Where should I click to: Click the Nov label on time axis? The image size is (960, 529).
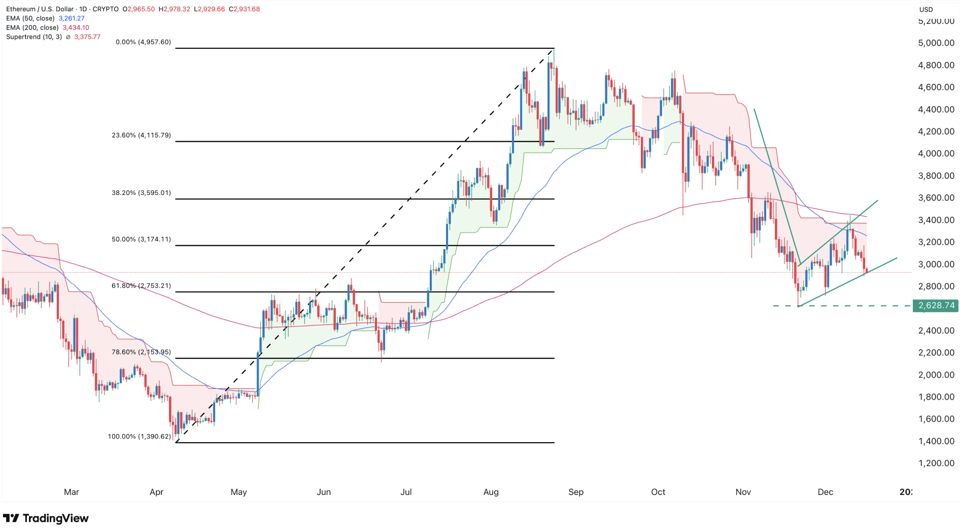point(743,492)
